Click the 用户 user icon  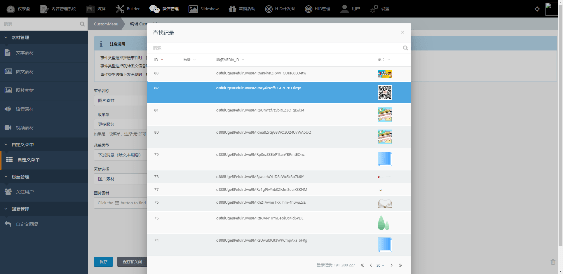(345, 9)
